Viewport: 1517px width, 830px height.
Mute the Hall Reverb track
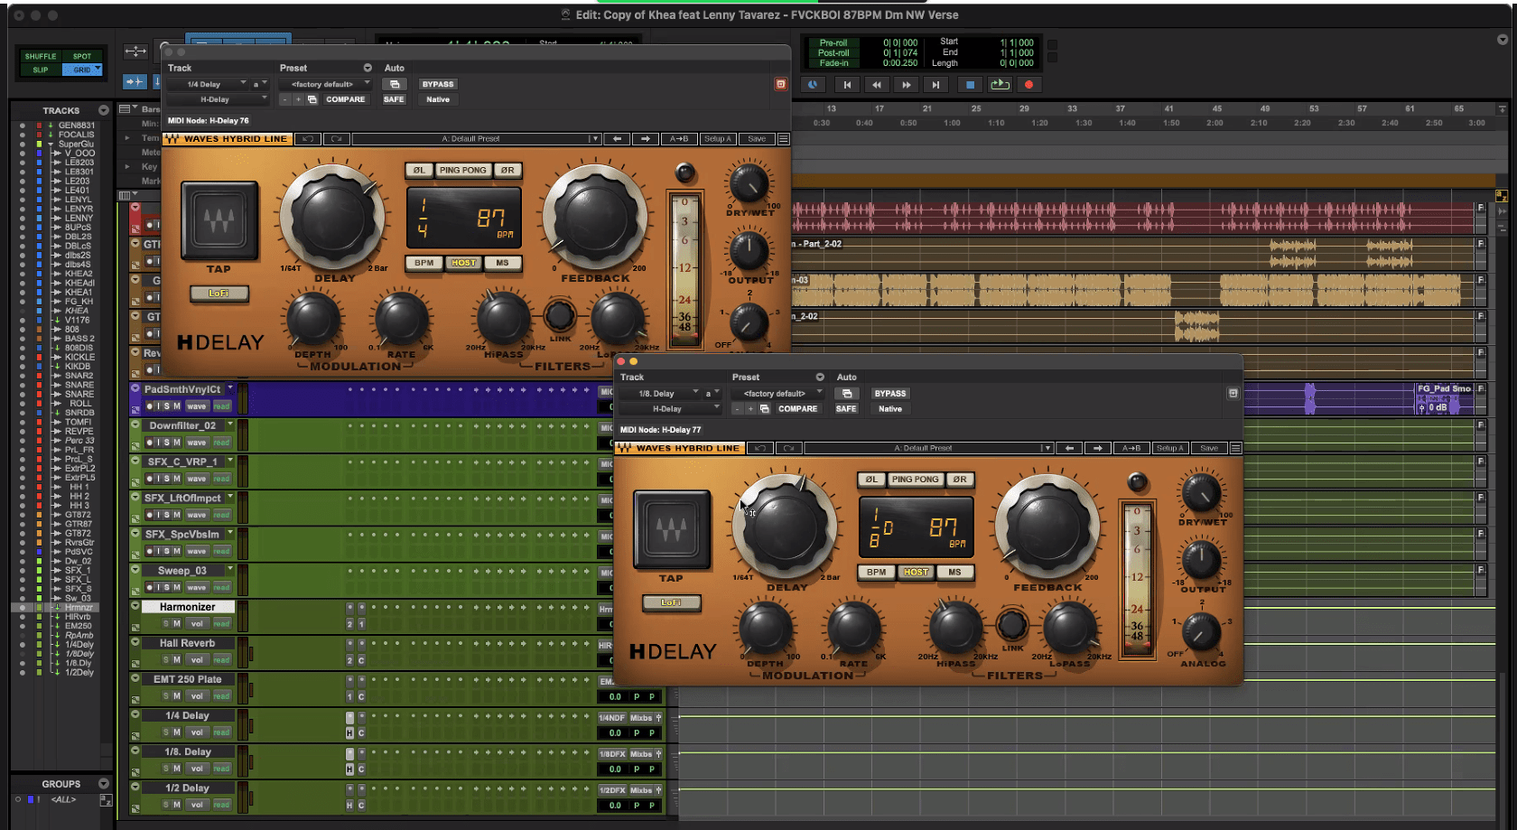point(177,660)
